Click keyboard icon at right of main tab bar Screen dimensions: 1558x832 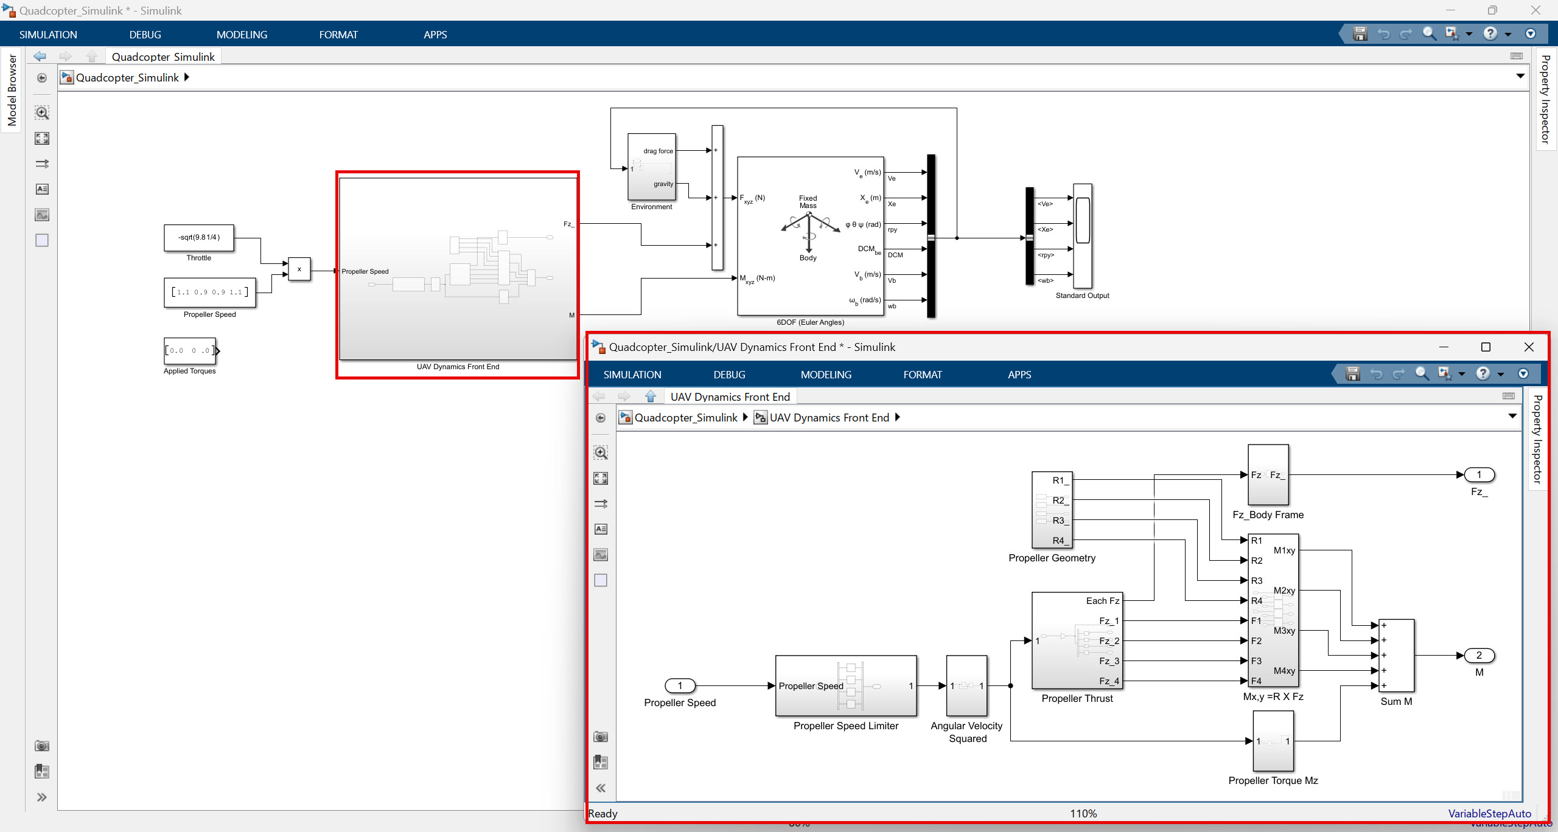[1517, 56]
